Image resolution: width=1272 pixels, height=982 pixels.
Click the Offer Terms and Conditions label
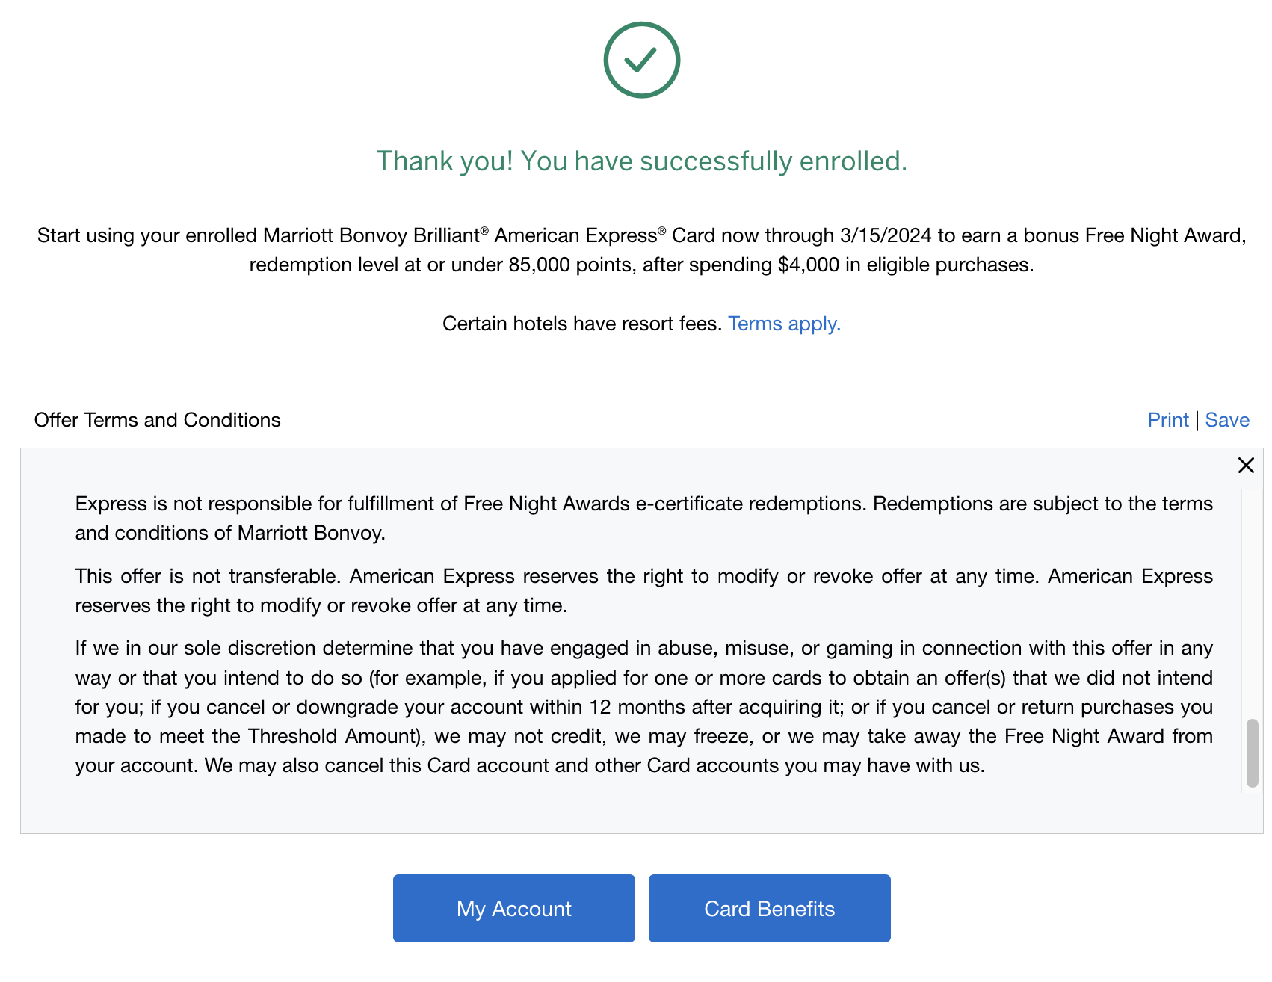[x=157, y=420]
